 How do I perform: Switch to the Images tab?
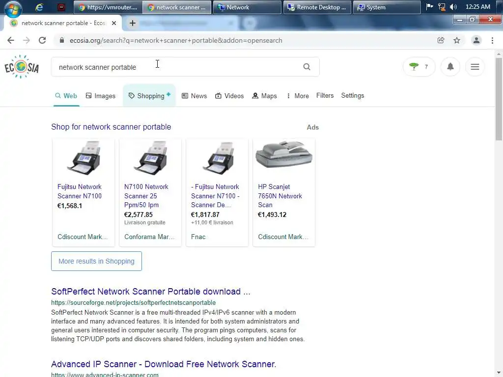tap(100, 96)
